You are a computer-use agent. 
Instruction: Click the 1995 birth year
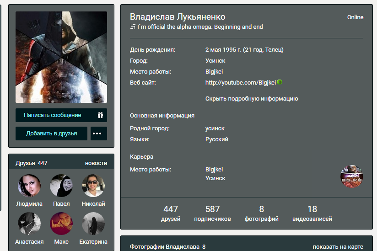(229, 50)
